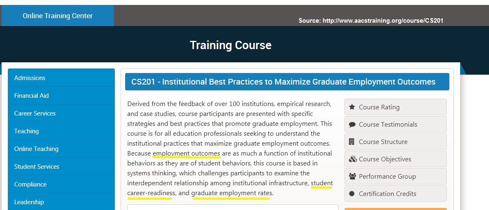This screenshot has width=489, height=210.
Task: Select Leadership in the sidebar list
Action: point(62,202)
